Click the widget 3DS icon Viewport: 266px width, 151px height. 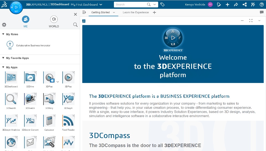[x=84, y=21]
